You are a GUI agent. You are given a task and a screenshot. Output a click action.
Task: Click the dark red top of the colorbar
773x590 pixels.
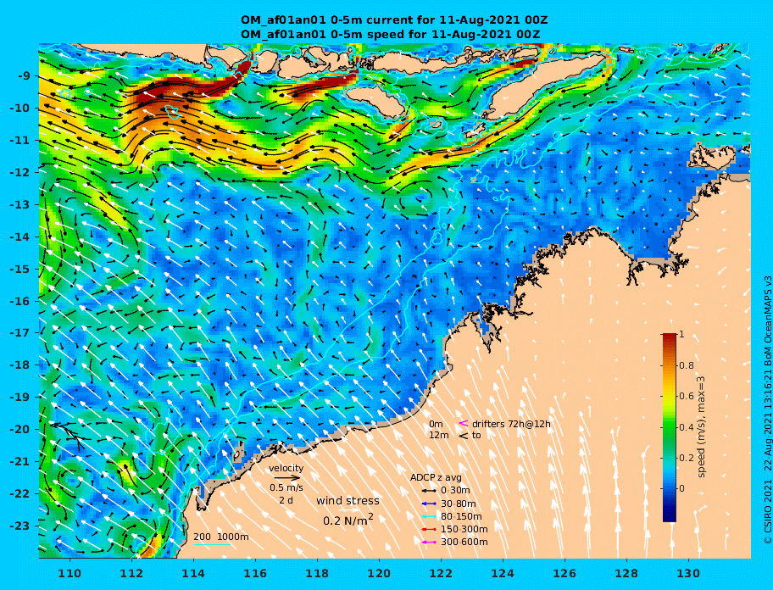tap(669, 337)
